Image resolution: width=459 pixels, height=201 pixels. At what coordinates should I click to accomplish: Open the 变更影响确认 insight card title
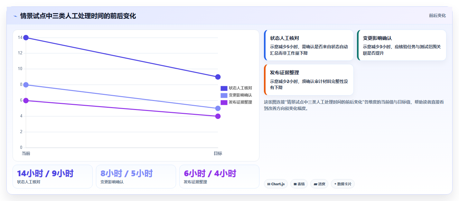click(377, 38)
